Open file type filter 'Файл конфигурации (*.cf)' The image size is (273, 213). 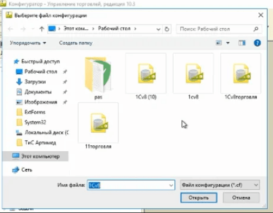click(220, 185)
